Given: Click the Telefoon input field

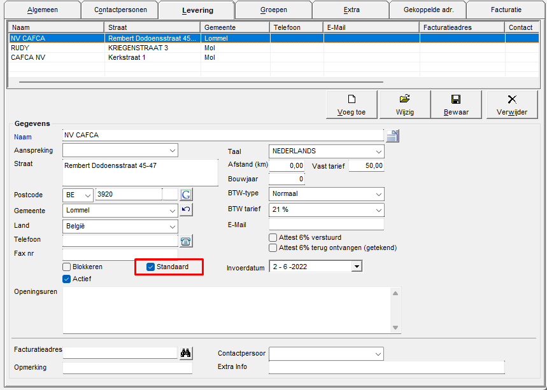Looking at the screenshot, I should [x=120, y=240].
